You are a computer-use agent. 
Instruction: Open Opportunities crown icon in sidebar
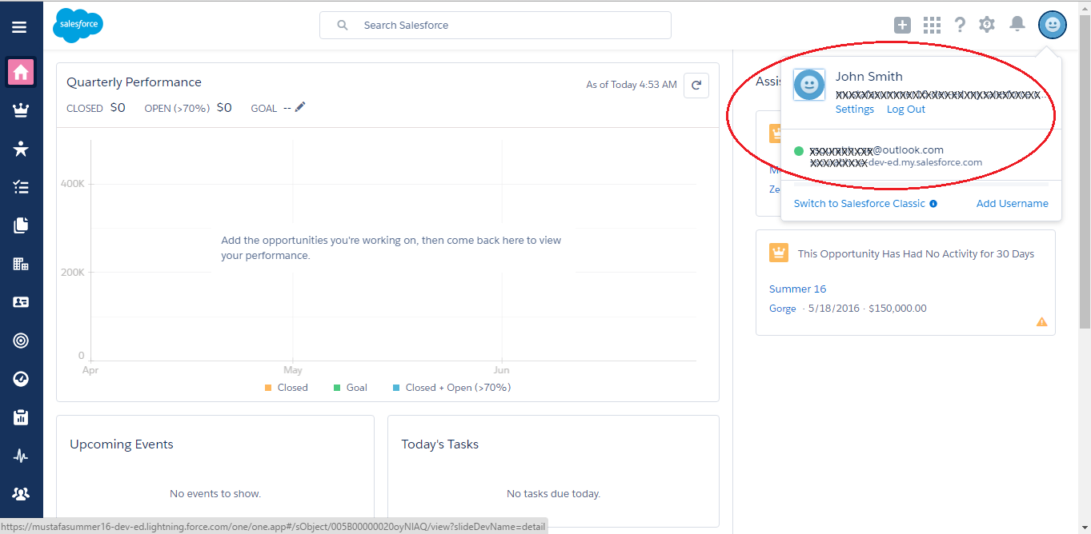tap(21, 111)
